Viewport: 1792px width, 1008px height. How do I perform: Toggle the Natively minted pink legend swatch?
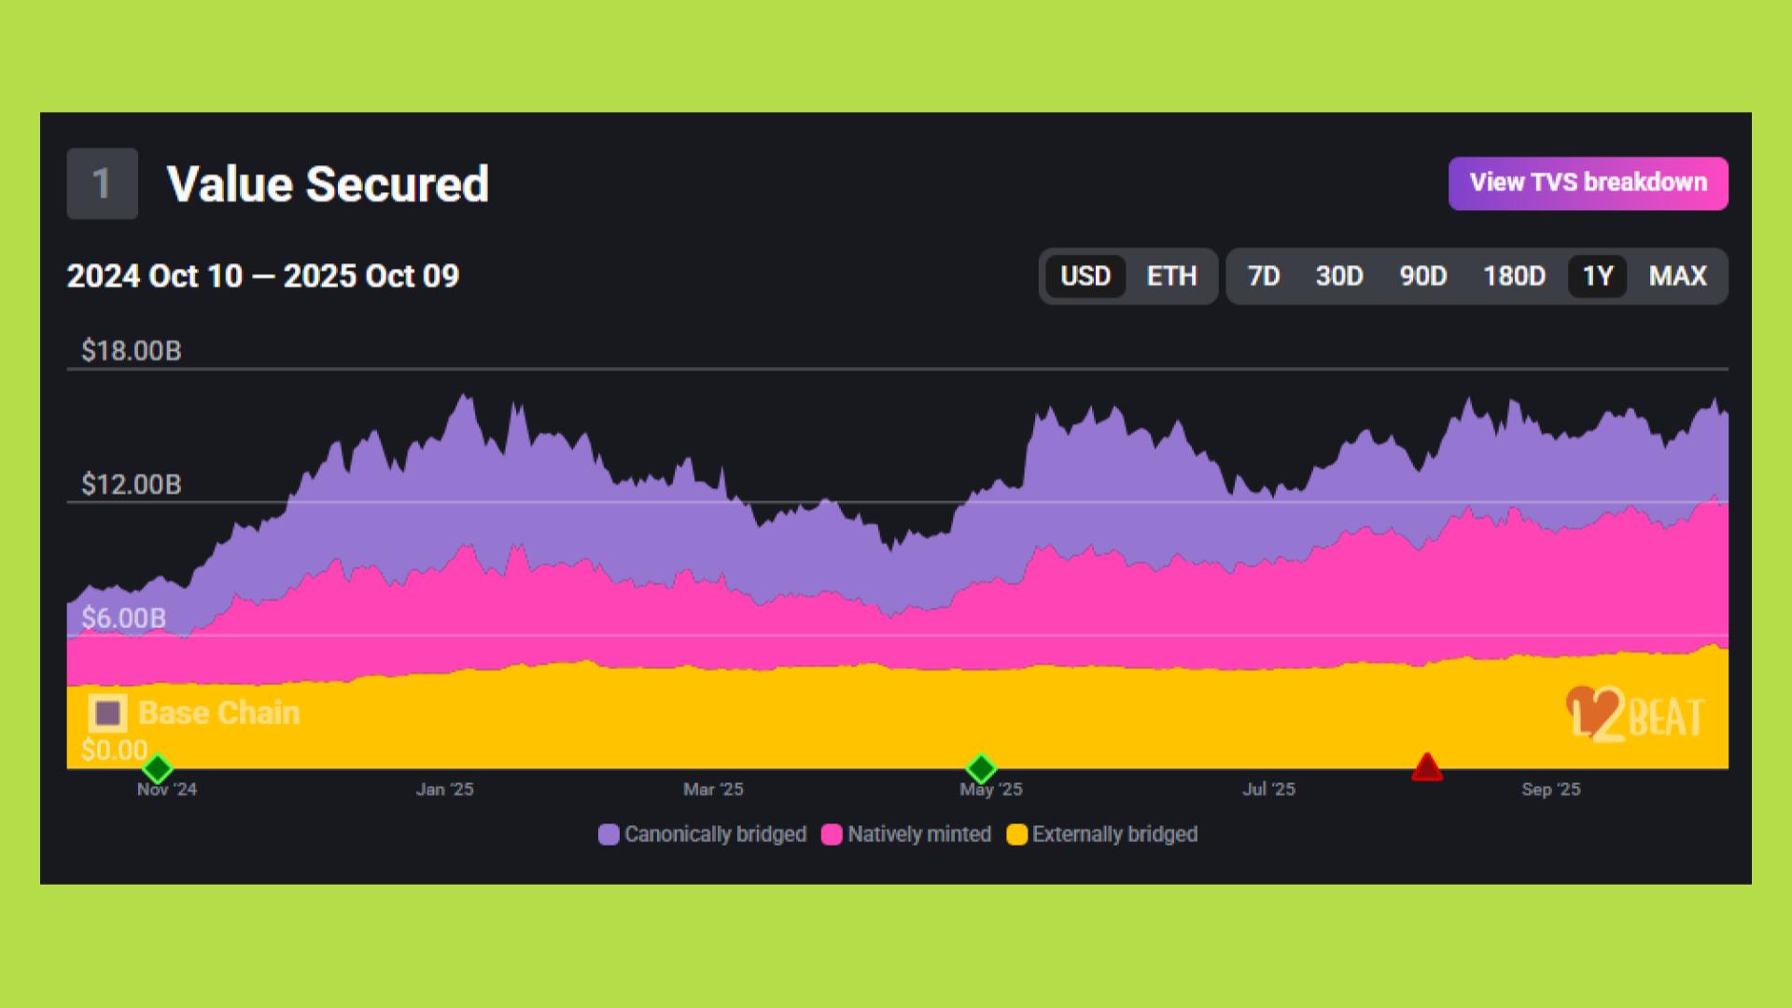[832, 834]
